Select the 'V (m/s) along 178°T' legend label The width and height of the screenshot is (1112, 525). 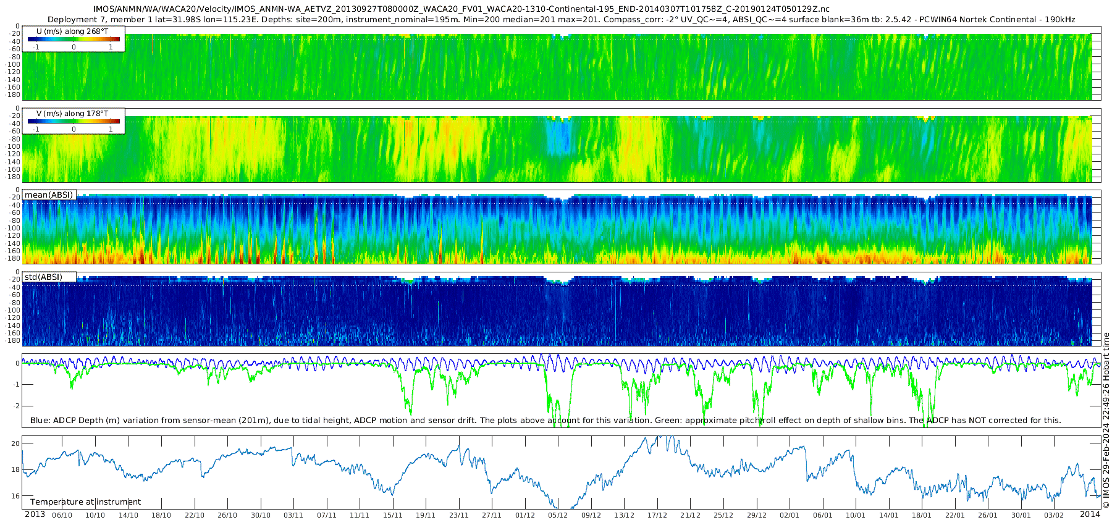tap(72, 113)
